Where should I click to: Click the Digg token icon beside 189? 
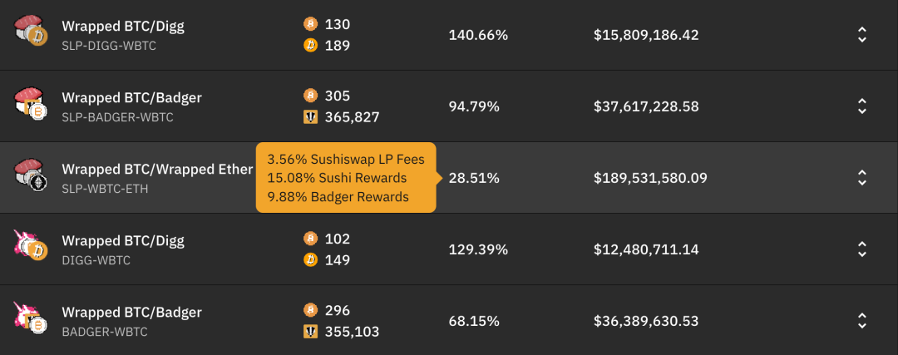[310, 46]
